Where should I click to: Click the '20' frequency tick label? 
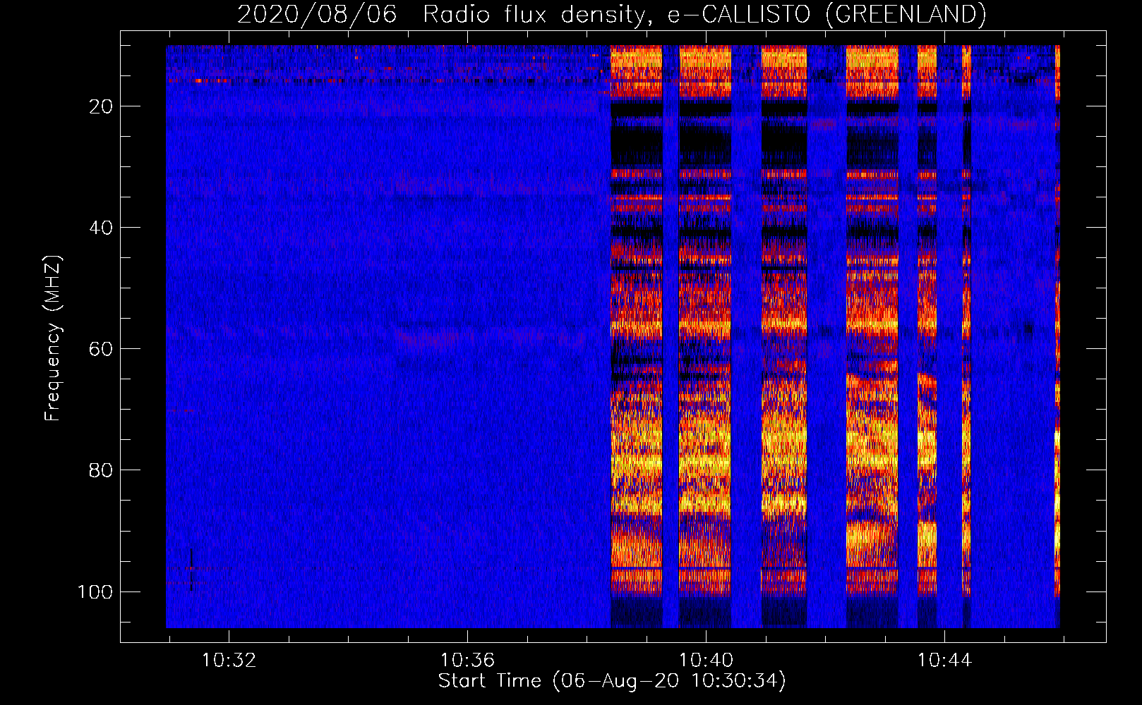click(x=101, y=106)
